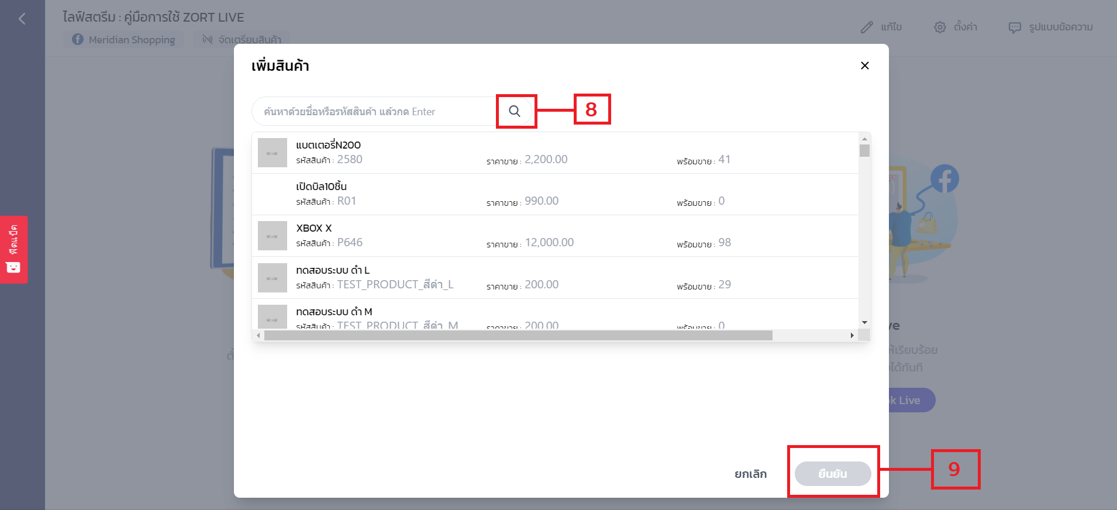Click the search magnifier icon in dialog
1117x510 pixels.
(x=515, y=111)
